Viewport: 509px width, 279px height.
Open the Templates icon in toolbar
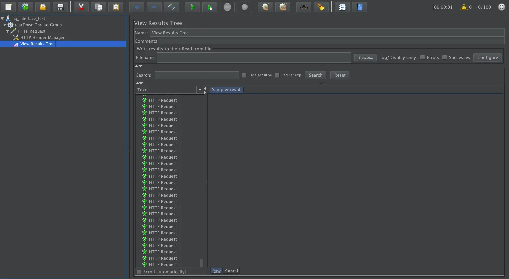25,7
